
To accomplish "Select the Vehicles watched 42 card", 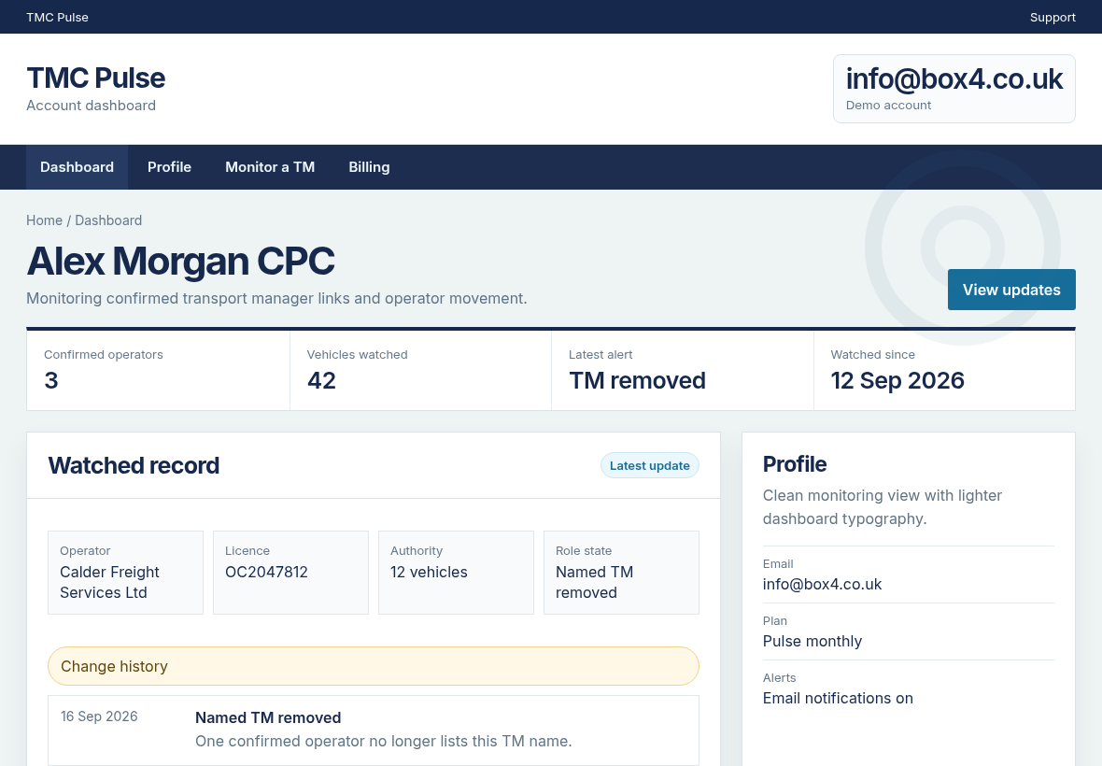I will click(x=420, y=370).
